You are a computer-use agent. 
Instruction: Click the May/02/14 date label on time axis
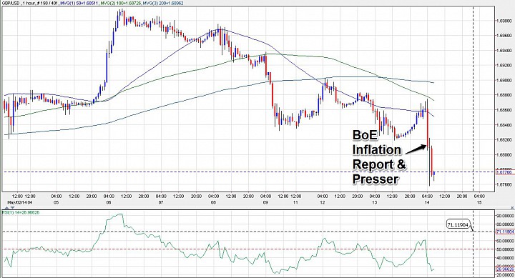20,202
